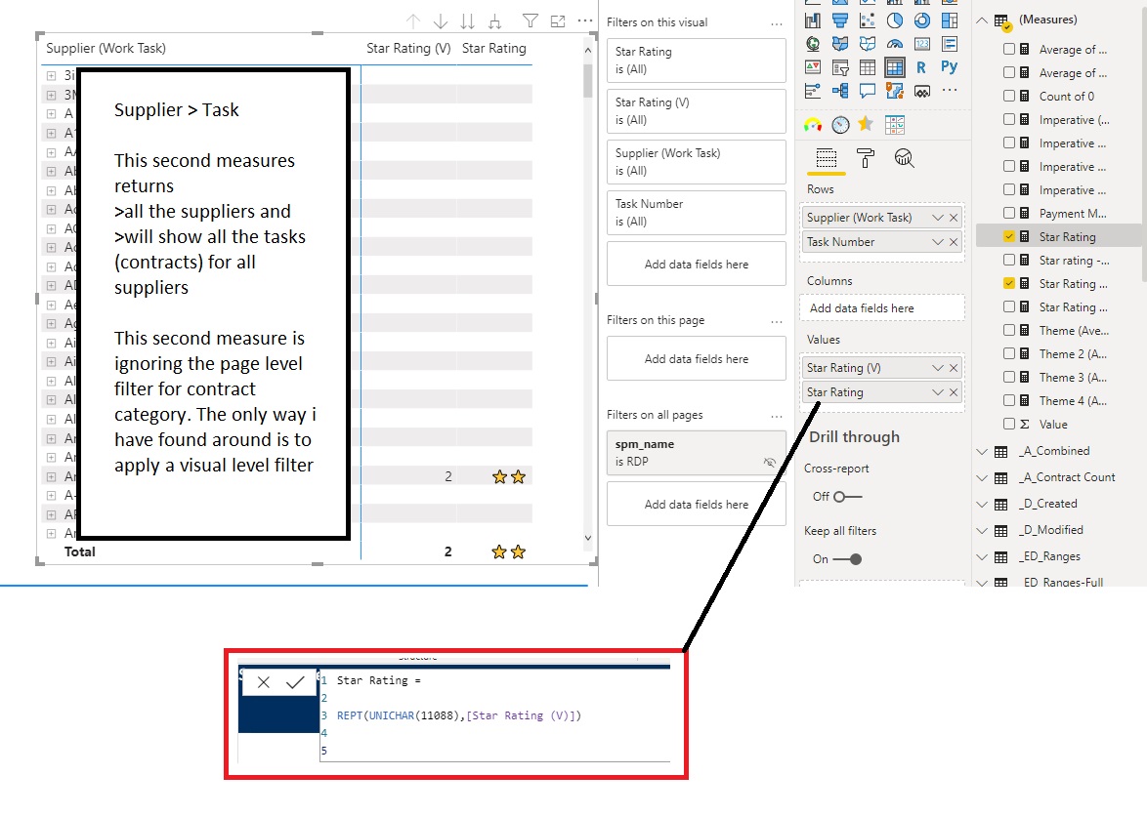Screen dimensions: 1147x816
Task: Select the Slicer visualization icon
Action: coord(840,67)
